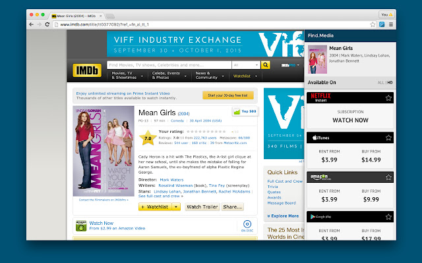
Task: Favorite Google Play with its star
Action: [x=388, y=217]
